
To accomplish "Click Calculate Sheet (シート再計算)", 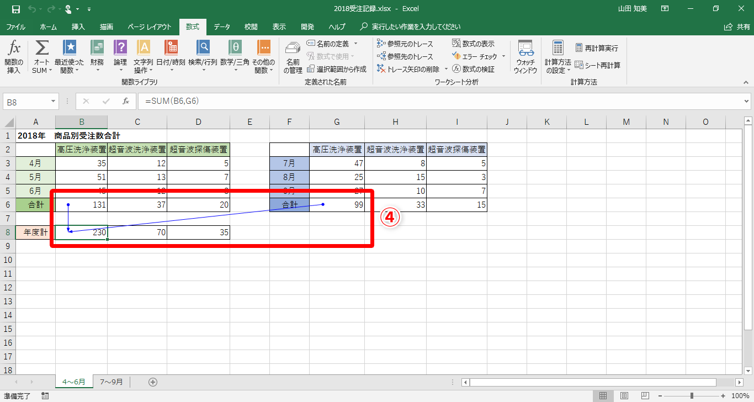I will point(597,65).
